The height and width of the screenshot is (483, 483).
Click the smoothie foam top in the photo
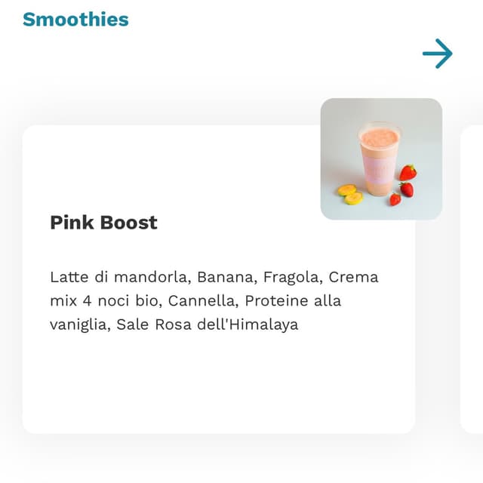pyautogui.click(x=380, y=137)
